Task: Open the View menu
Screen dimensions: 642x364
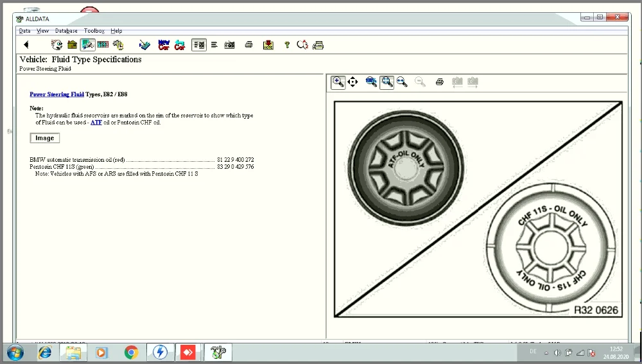Action: pyautogui.click(x=42, y=31)
